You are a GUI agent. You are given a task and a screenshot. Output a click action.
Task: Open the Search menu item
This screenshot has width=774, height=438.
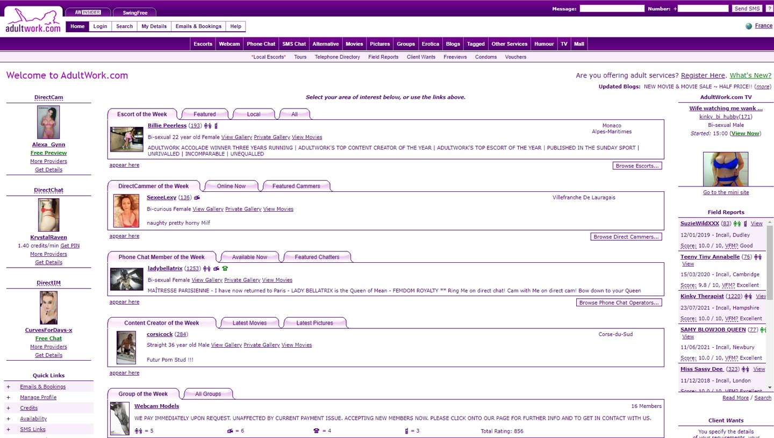pos(124,26)
